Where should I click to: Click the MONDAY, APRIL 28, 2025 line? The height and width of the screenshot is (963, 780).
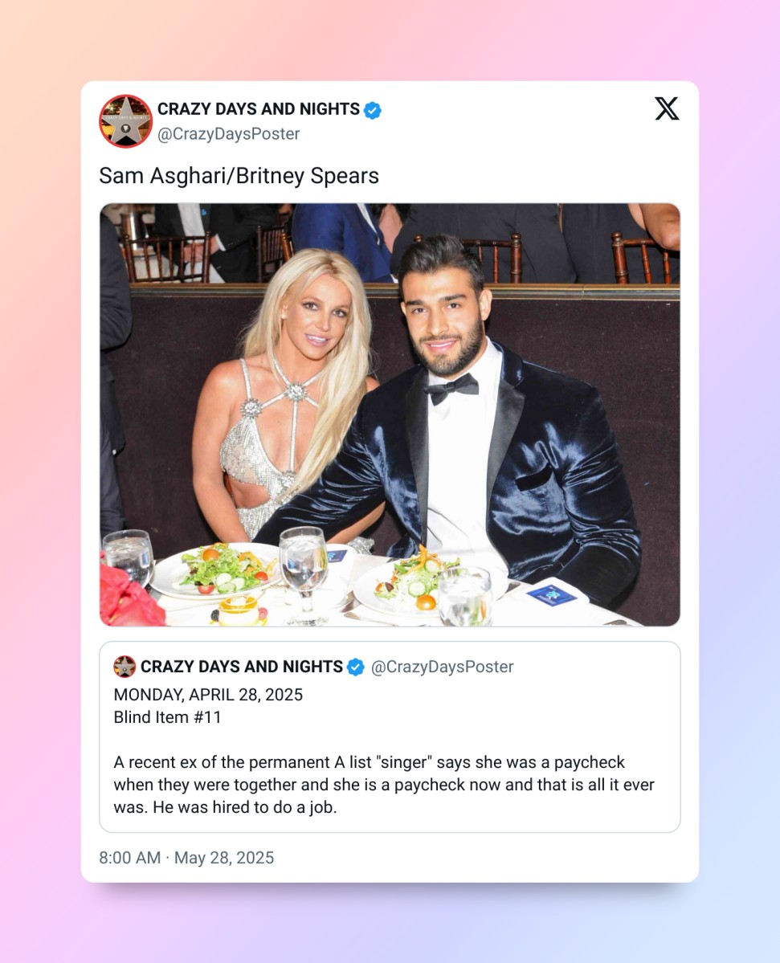[x=208, y=695]
